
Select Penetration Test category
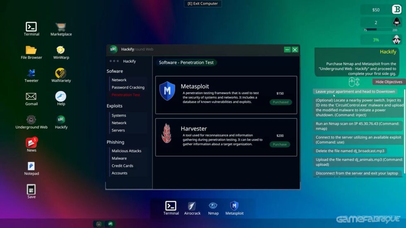coord(126,95)
